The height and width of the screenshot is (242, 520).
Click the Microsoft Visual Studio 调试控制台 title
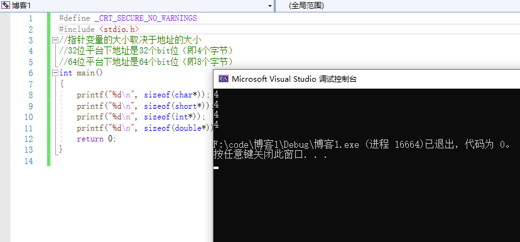pos(294,79)
